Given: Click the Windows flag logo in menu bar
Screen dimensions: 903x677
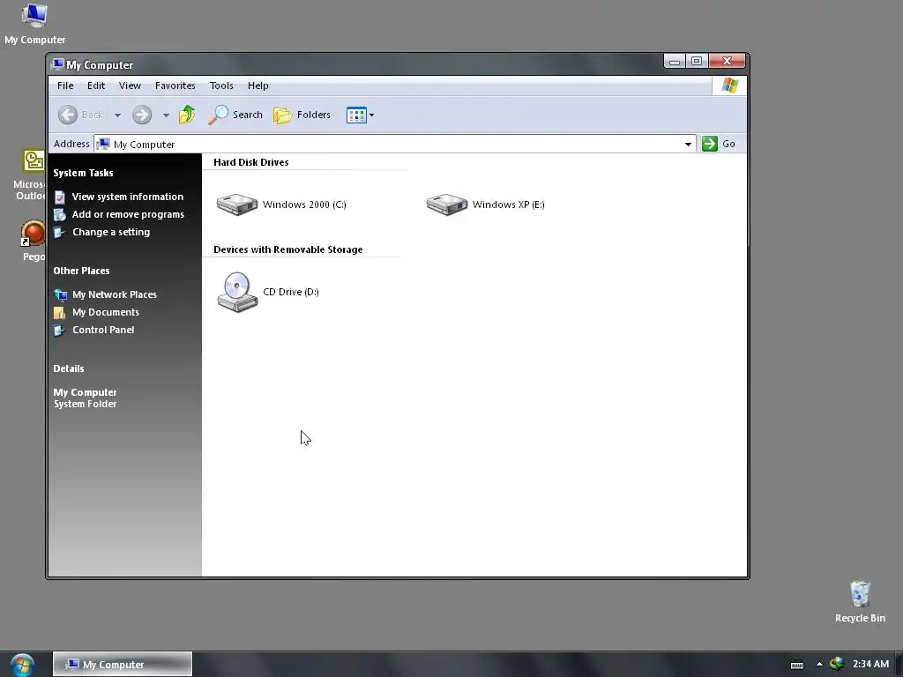Looking at the screenshot, I should point(729,86).
